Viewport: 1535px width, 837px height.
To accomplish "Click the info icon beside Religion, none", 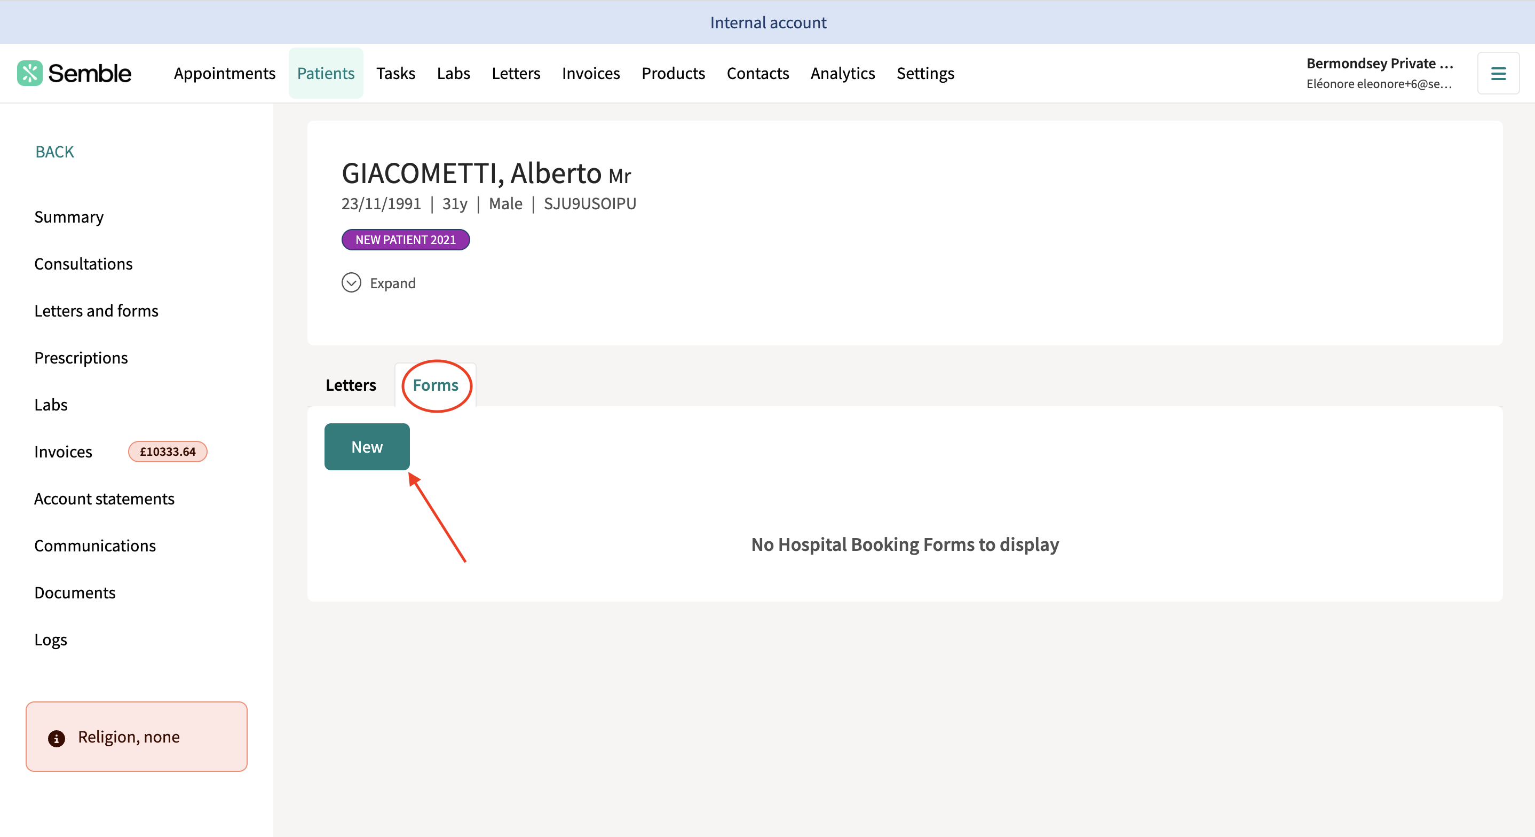I will (57, 739).
